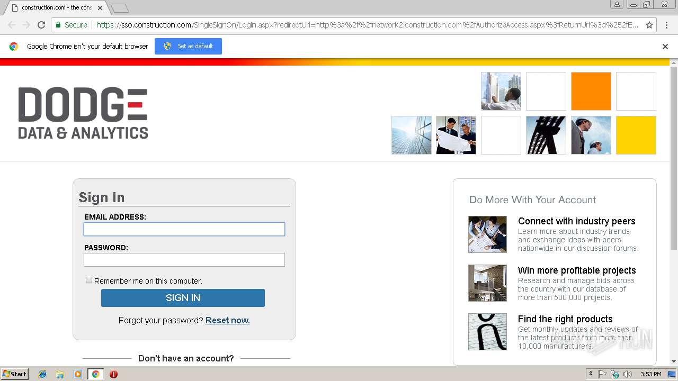The height and width of the screenshot is (381, 678).
Task: Click the address bar URL
Action: click(367, 25)
